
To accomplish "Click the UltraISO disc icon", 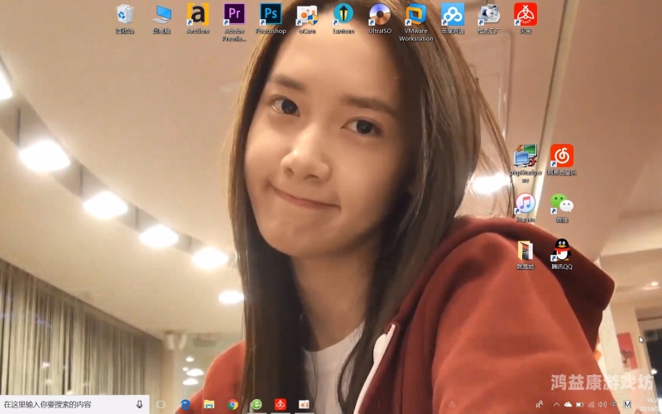I will coord(380,19).
